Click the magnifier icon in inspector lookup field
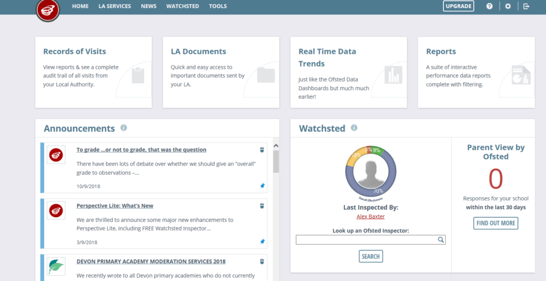Image resolution: width=546 pixels, height=281 pixels. pos(441,240)
